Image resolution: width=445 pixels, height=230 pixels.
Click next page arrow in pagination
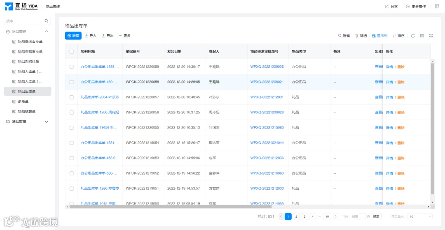click(335, 216)
